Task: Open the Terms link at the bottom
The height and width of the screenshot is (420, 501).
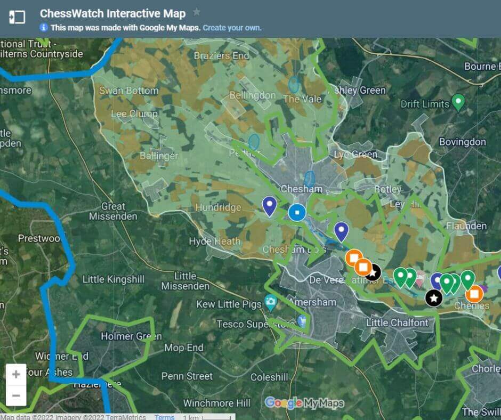Action: click(164, 417)
